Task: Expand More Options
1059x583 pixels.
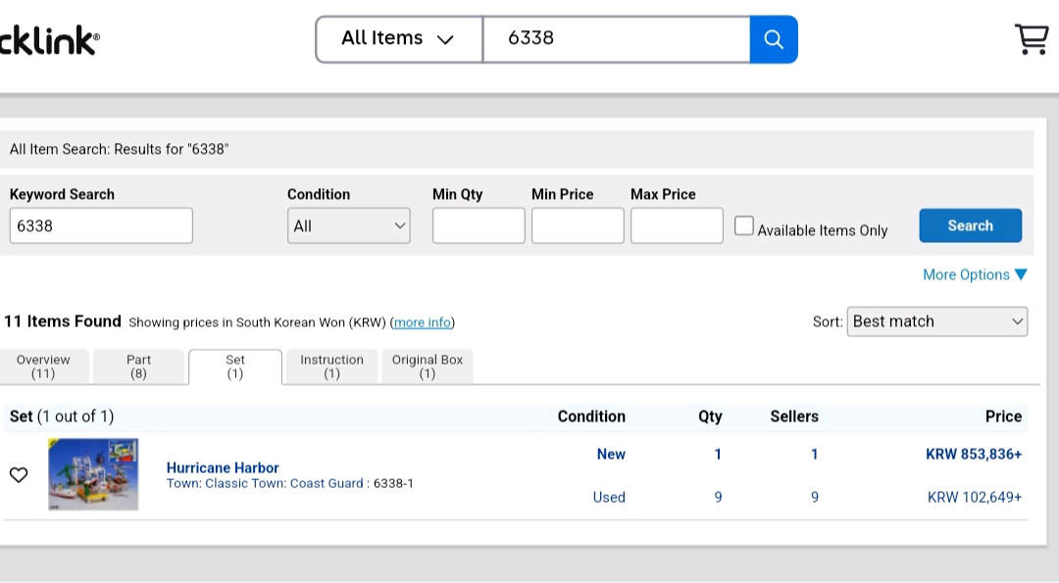Action: [x=975, y=274]
